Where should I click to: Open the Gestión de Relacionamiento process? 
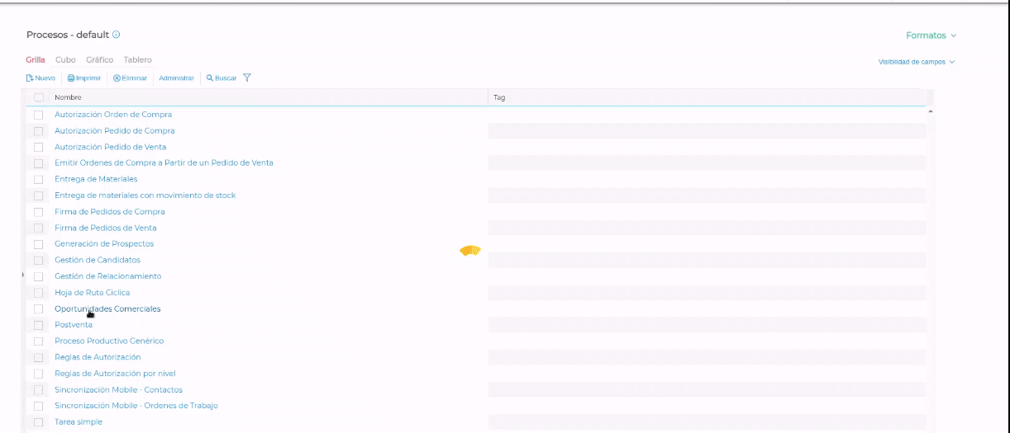point(108,276)
